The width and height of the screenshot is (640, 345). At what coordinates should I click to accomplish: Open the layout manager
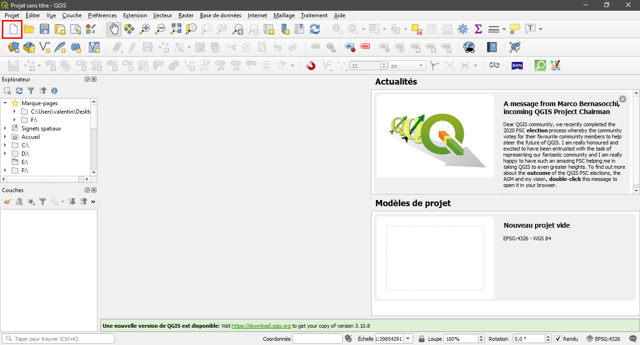tap(75, 29)
